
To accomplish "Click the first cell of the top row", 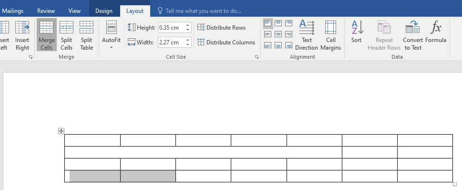I will click(92, 140).
